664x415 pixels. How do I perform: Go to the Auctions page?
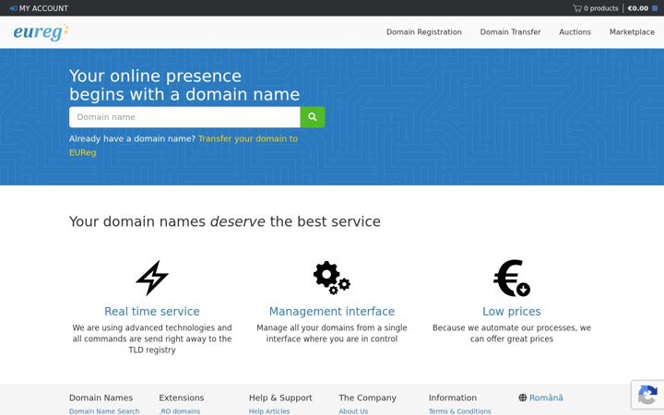coord(575,31)
